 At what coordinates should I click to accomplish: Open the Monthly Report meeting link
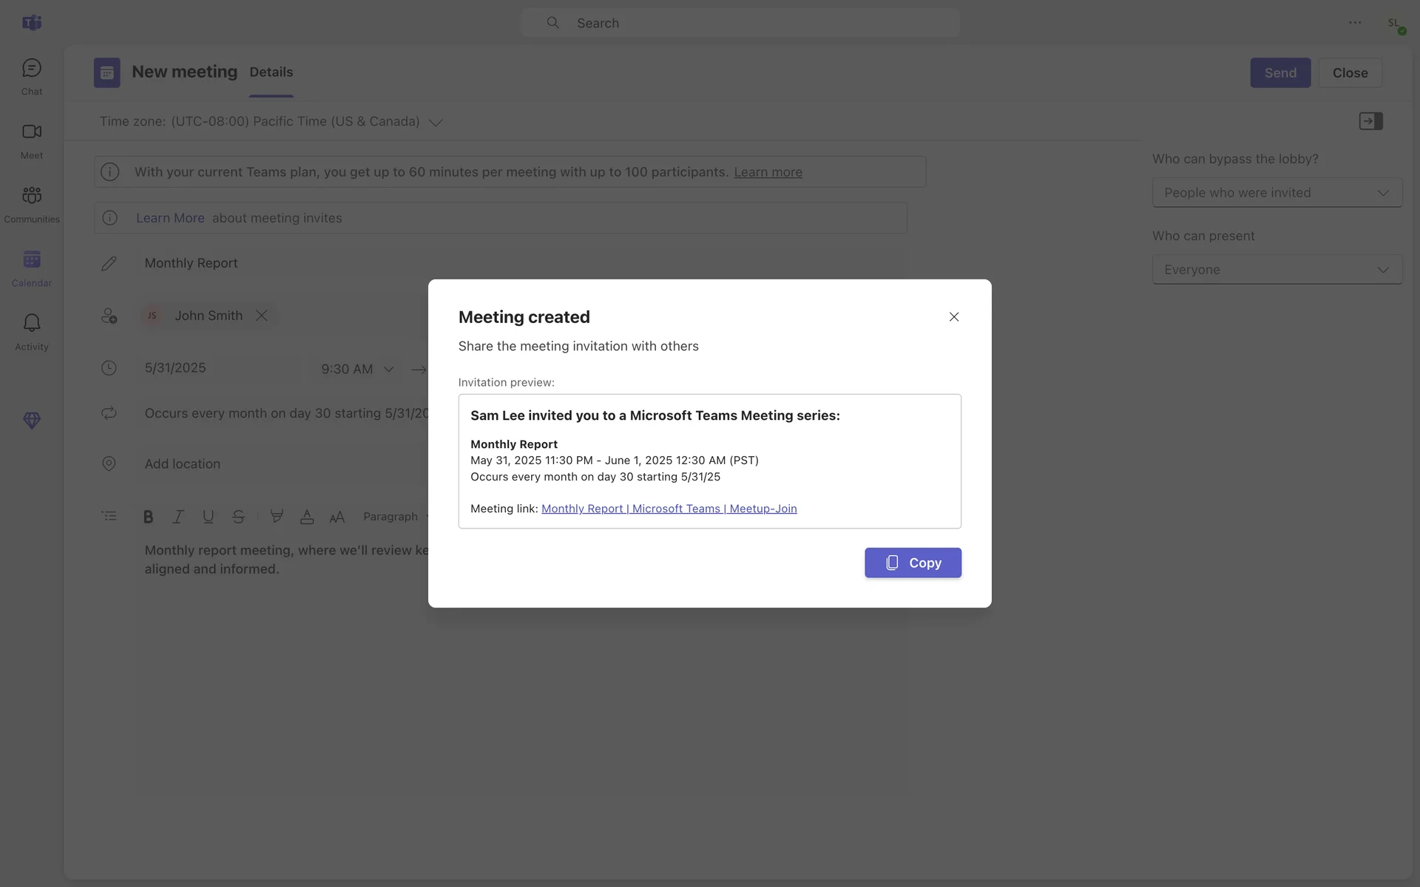coord(669,509)
